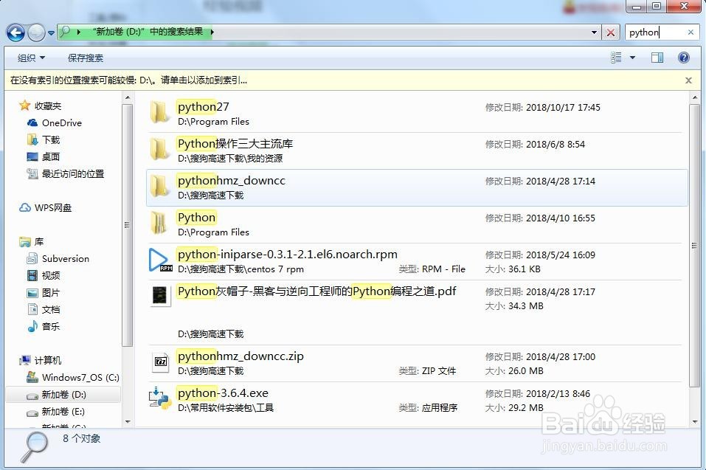The image size is (706, 470).
Task: Click the python27 folder icon
Action: tap(159, 112)
